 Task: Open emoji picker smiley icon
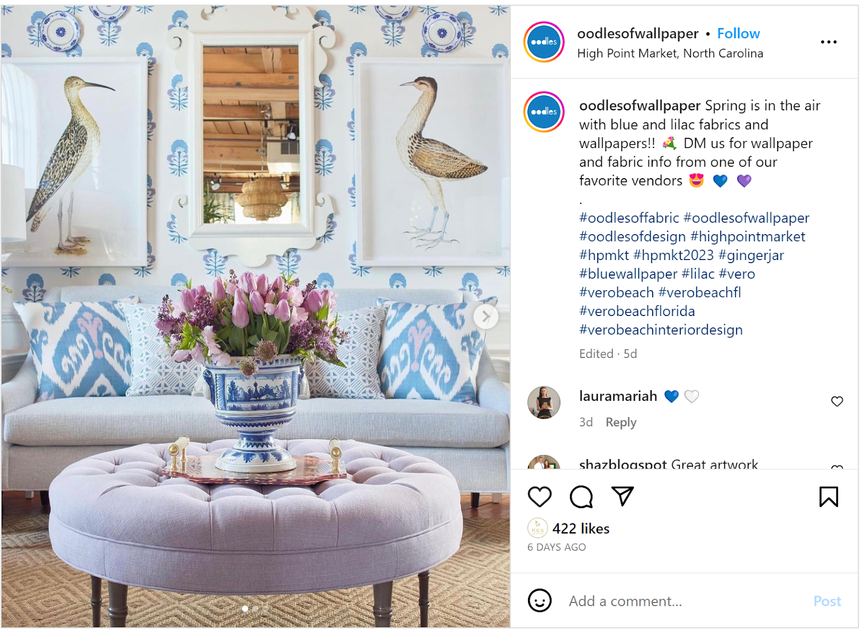point(539,600)
